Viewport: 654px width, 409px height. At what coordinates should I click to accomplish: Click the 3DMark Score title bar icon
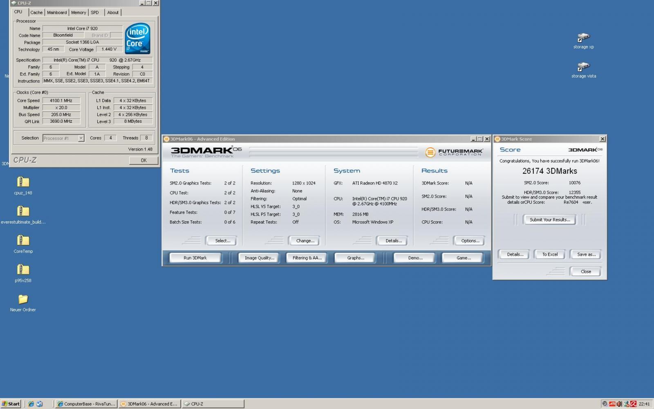497,139
